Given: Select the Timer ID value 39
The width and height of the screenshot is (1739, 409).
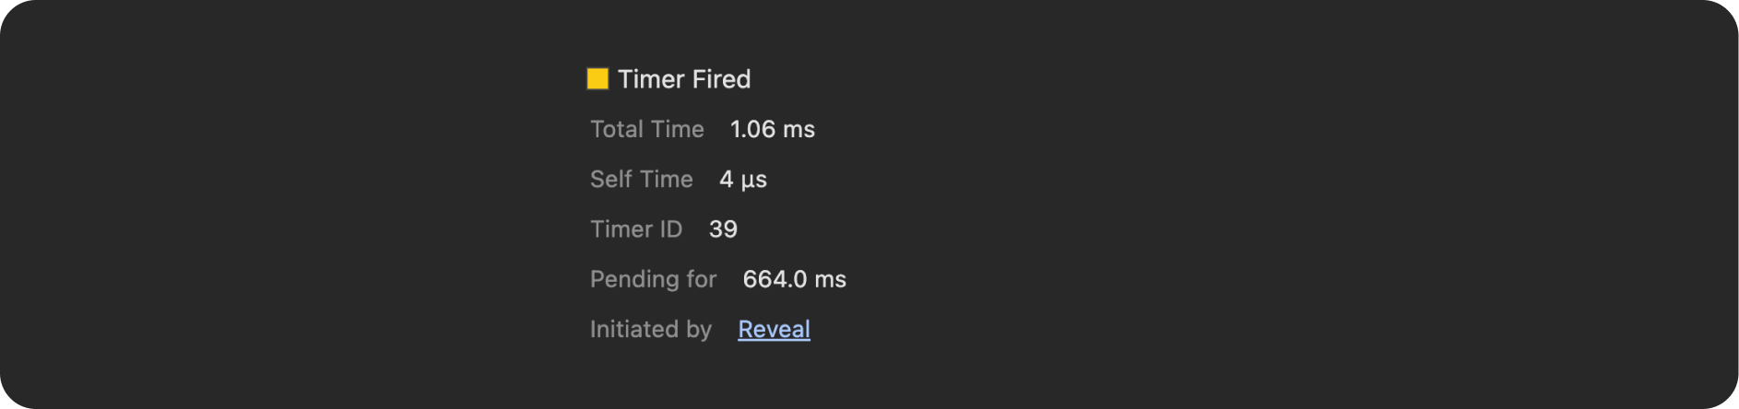Looking at the screenshot, I should tap(723, 229).
